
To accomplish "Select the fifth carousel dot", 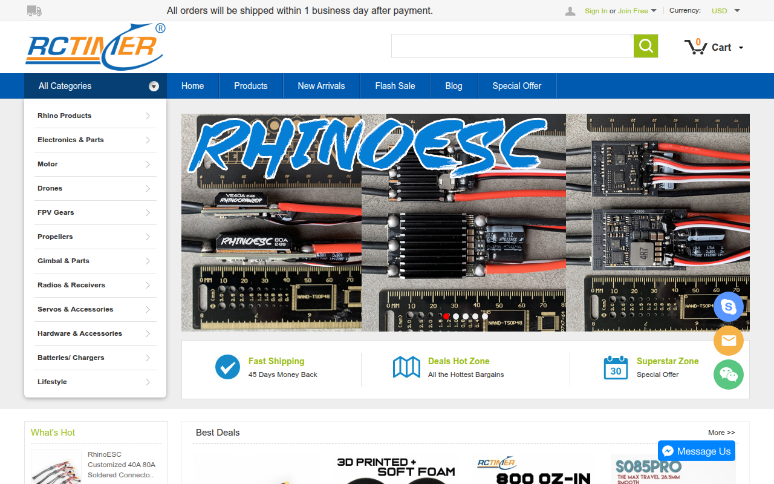I will point(485,316).
